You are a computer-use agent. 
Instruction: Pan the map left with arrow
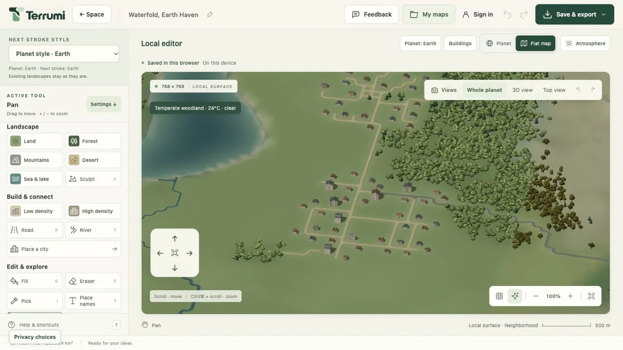point(160,253)
